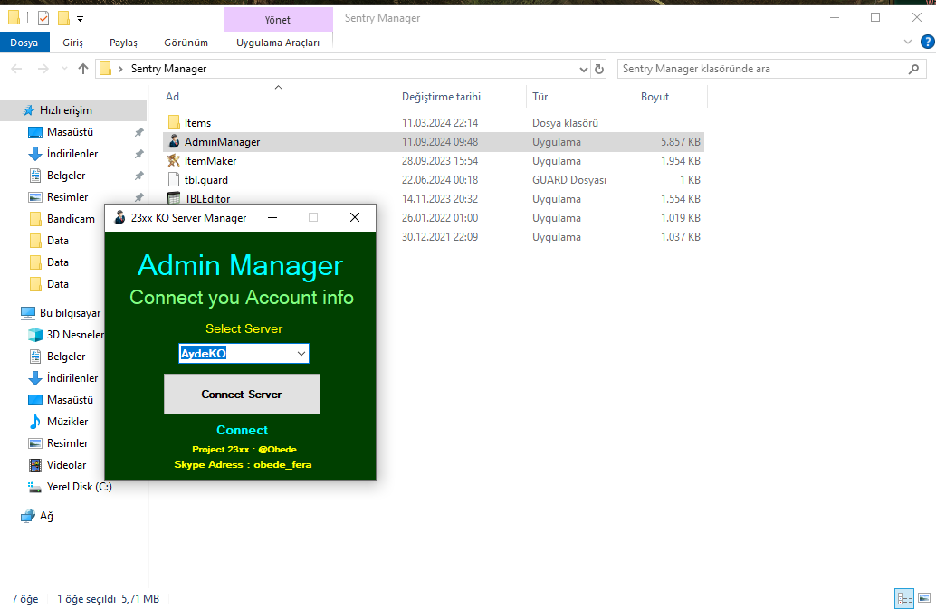Click the tbl.guard file icon
Image resolution: width=936 pixels, height=609 pixels.
click(x=174, y=179)
